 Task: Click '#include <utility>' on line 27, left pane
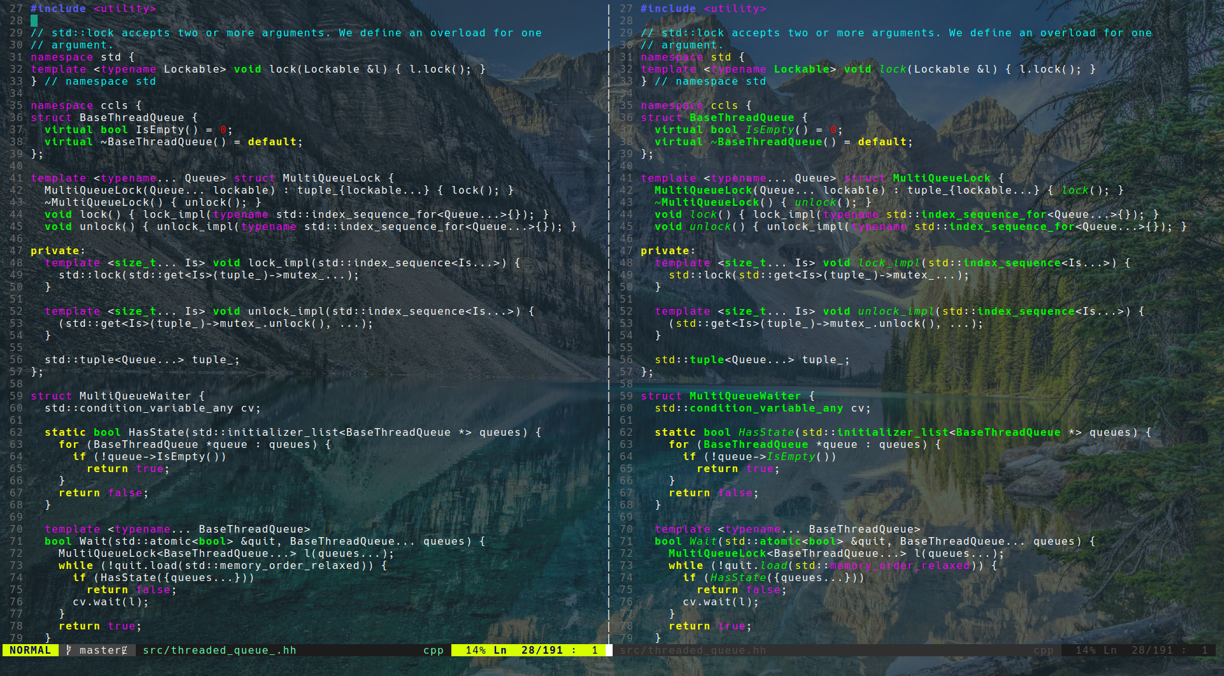93,8
